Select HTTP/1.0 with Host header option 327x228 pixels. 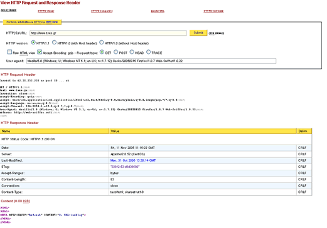54,43
